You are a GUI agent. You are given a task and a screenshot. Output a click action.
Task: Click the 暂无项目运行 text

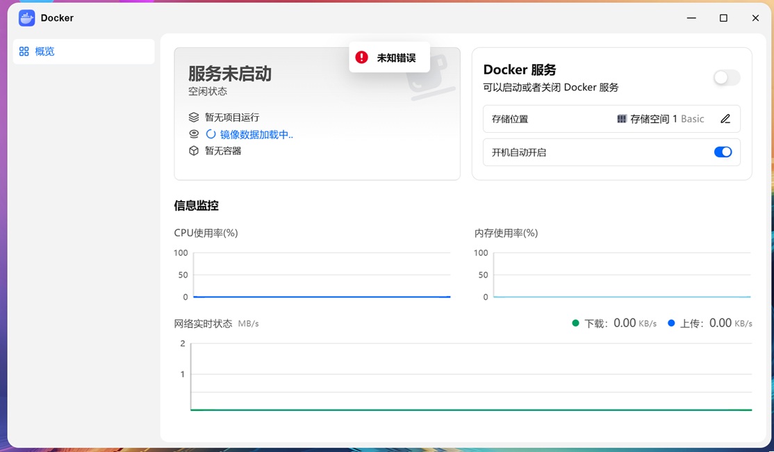232,118
